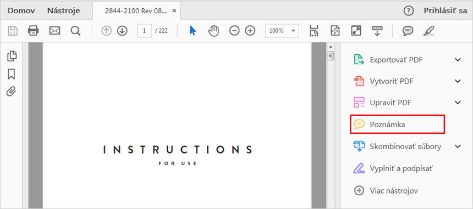Open the Poznámka comment tool
The height and width of the screenshot is (209, 473).
tap(397, 124)
